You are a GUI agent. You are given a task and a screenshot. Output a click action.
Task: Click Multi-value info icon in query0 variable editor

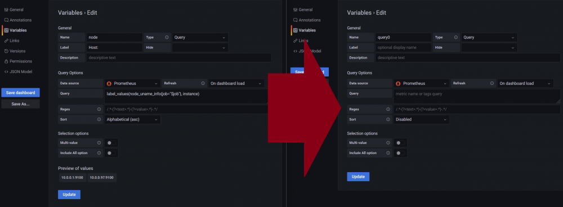click(x=388, y=143)
